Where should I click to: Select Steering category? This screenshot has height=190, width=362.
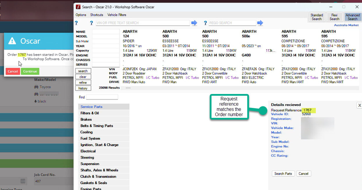coord(104,157)
